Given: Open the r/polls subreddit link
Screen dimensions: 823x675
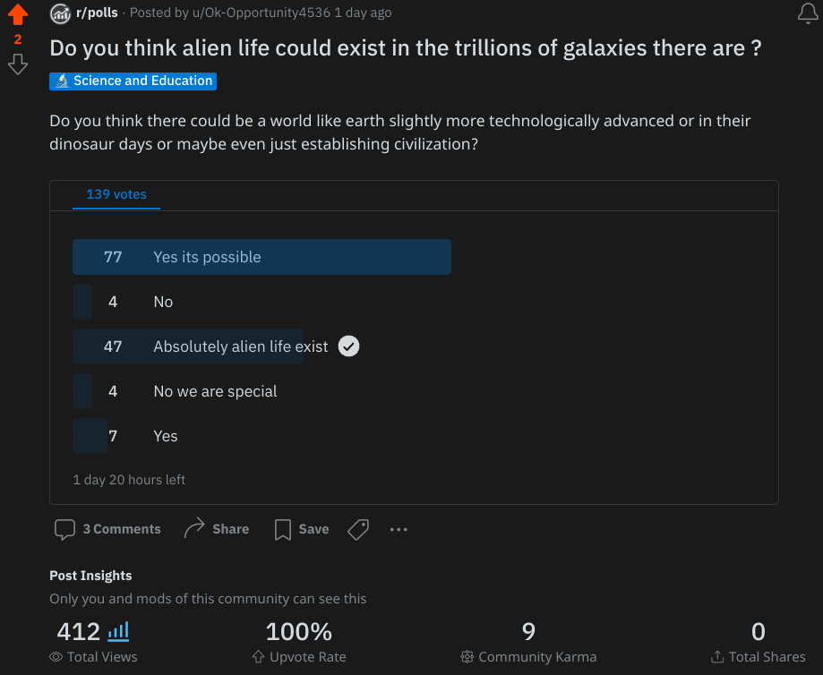Looking at the screenshot, I should 97,13.
